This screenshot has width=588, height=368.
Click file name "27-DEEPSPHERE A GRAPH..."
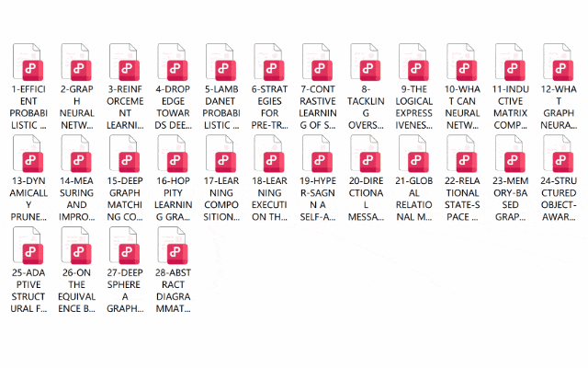tap(125, 291)
